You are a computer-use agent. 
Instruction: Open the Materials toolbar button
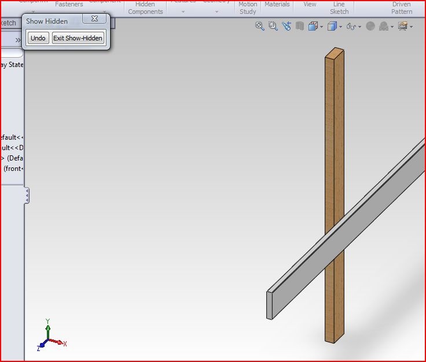coord(277,5)
